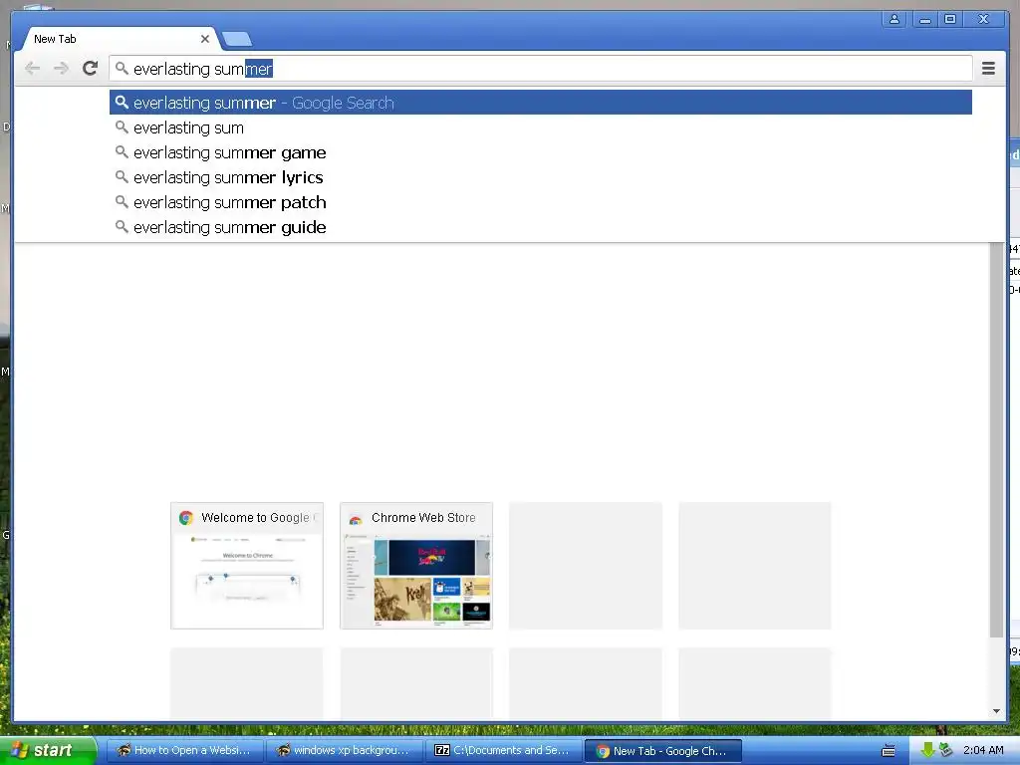Select the everlasting summer guide suggestion
Viewport: 1020px width, 765px height.
(x=541, y=227)
